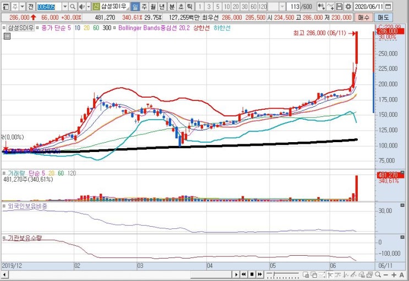Open the empty interval combo box dropdown
This screenshot has height=281, width=409.
click(282, 7)
